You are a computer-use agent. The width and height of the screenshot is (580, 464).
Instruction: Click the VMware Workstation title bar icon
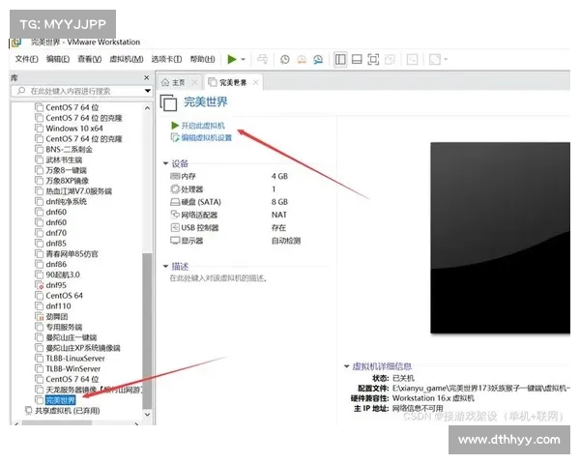15,43
